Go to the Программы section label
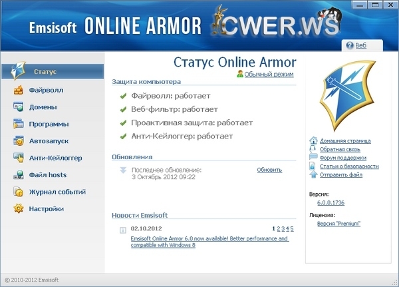Image resolution: width=399 pixels, height=287 pixels. [49, 124]
